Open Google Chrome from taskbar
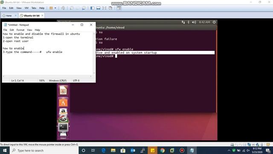Image resolution: width=273 pixels, height=154 pixels. tap(163, 150)
